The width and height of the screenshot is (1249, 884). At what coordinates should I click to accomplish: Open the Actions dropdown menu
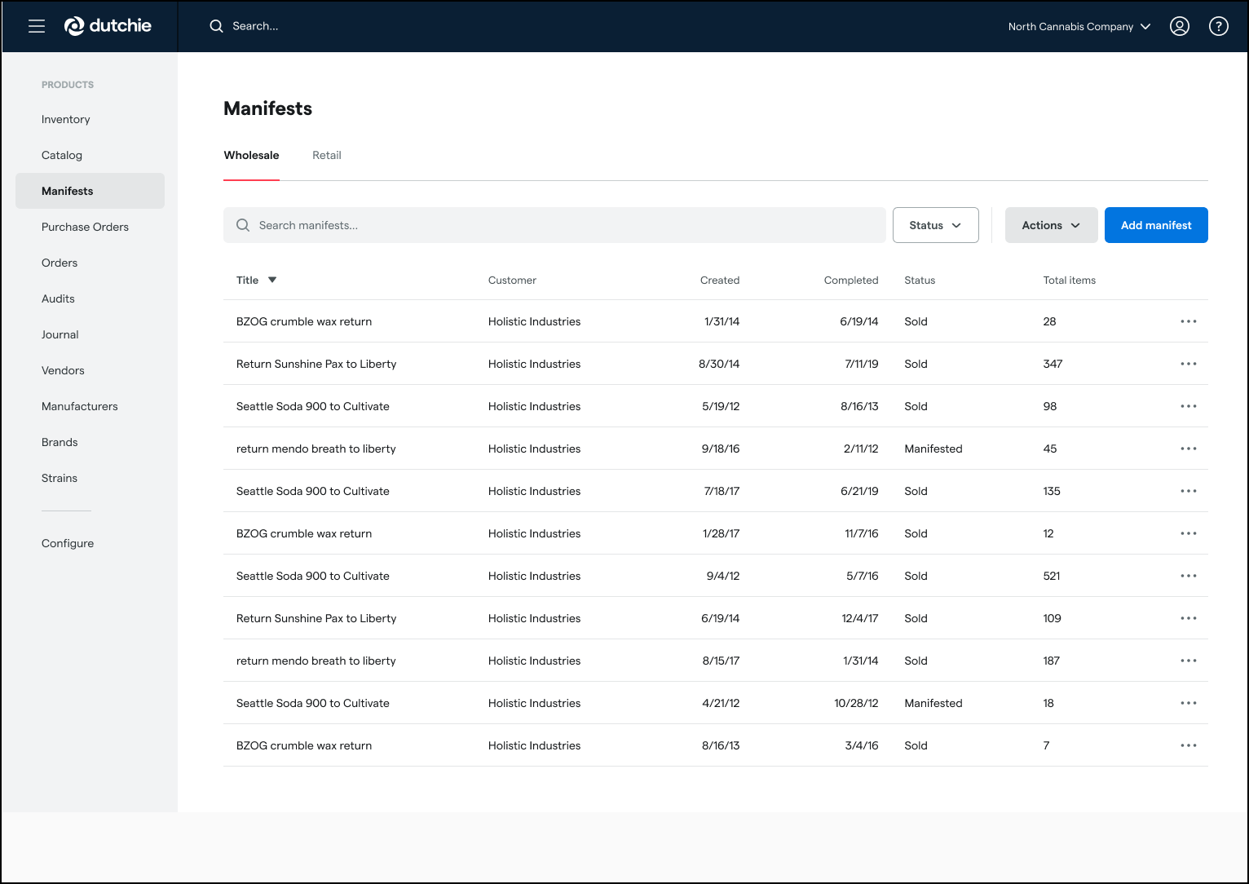tap(1050, 225)
